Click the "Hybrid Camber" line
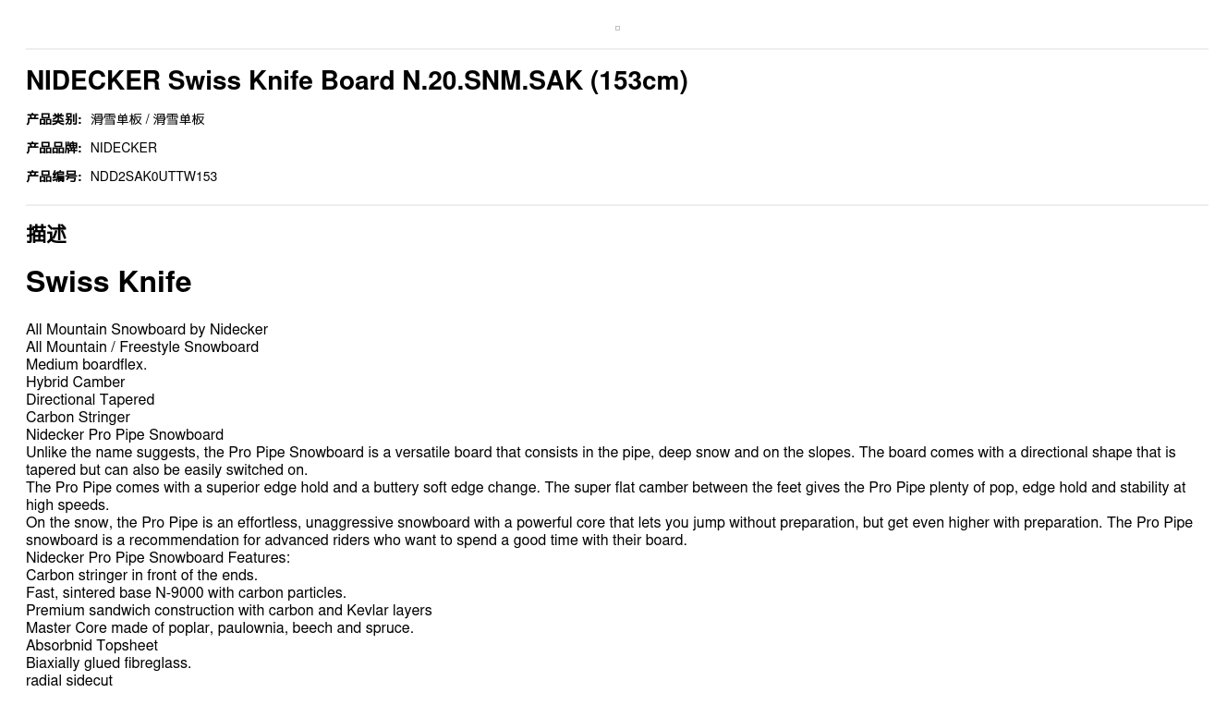The height and width of the screenshot is (717, 1227). (75, 383)
